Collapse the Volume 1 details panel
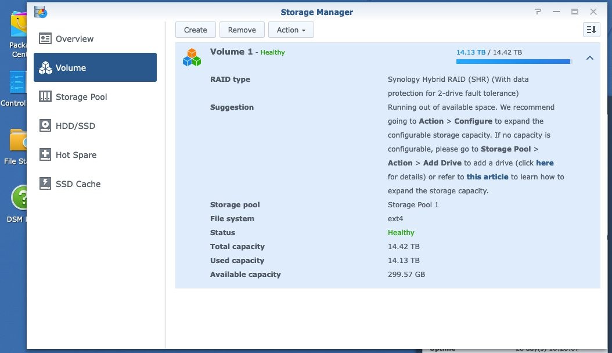This screenshot has width=612, height=353. pyautogui.click(x=590, y=58)
